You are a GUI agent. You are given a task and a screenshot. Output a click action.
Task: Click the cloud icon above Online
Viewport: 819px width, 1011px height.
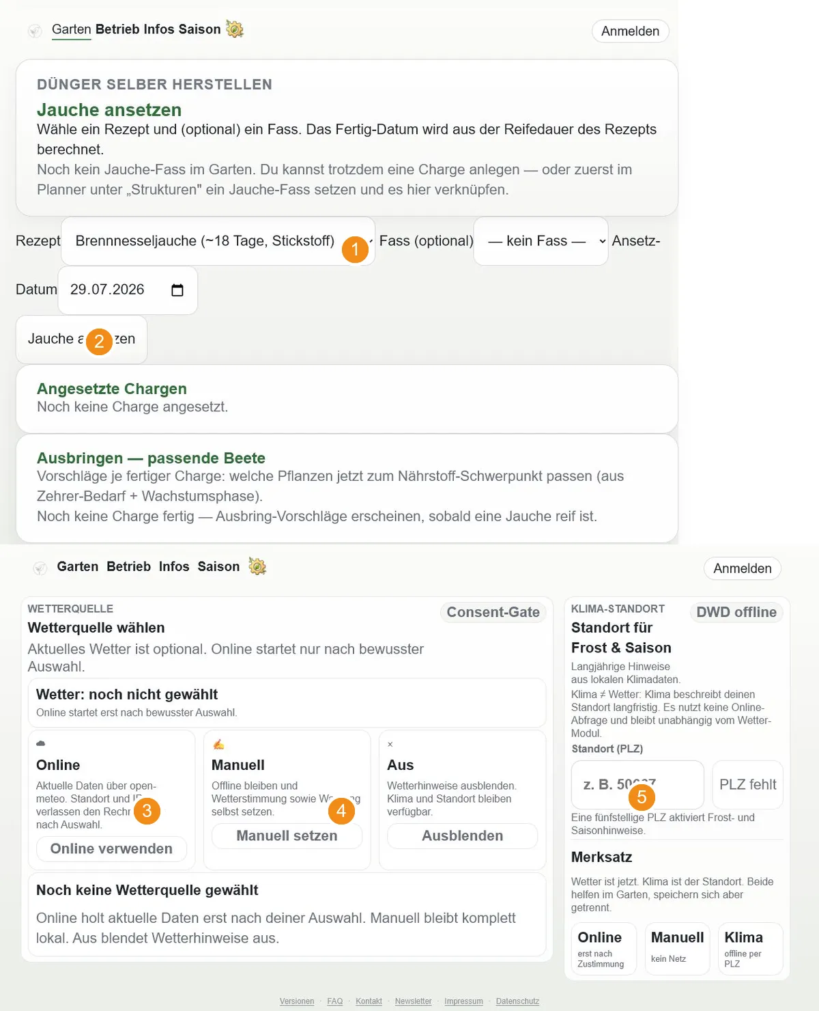[40, 743]
